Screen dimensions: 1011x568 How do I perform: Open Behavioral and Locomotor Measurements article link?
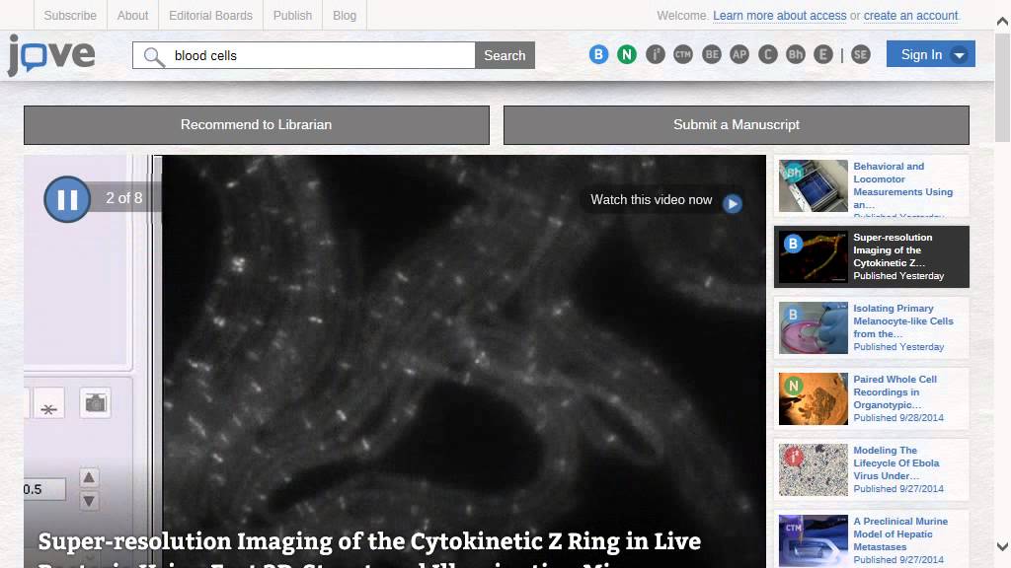tap(902, 185)
